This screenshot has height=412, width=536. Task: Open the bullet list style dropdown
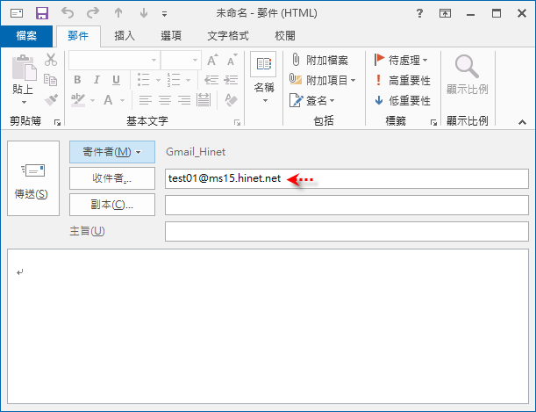click(x=158, y=80)
